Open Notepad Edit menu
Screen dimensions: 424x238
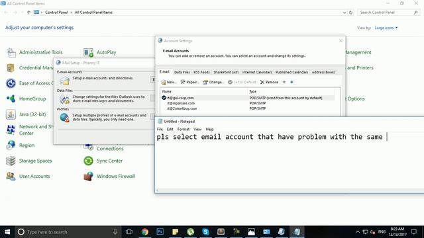point(170,130)
